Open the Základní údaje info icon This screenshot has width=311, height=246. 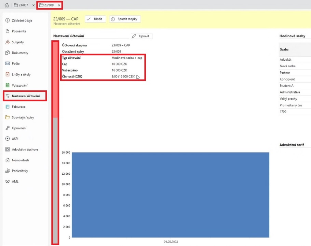coord(8,20)
